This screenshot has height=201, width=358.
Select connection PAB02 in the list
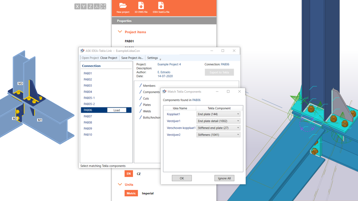(88, 79)
